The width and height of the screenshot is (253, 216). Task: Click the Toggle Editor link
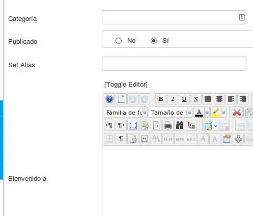coord(126,85)
